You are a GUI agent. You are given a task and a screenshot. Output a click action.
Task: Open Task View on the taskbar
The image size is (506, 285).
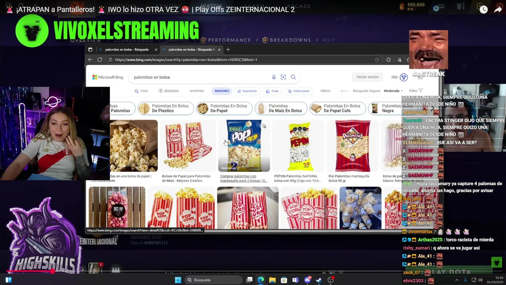point(249,280)
